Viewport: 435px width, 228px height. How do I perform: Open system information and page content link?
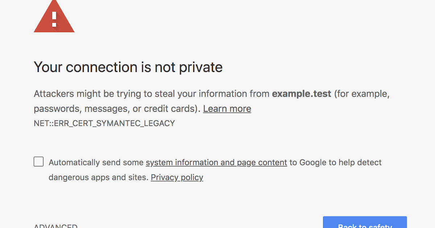[216, 162]
